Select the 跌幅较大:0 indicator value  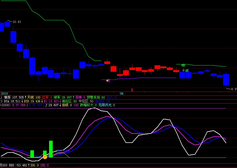(x=88, y=105)
